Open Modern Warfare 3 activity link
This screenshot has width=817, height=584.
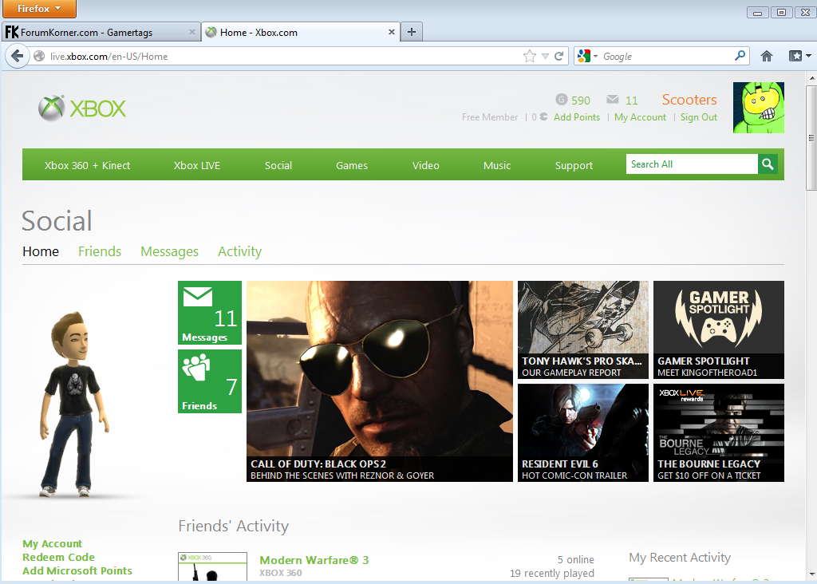click(x=314, y=560)
